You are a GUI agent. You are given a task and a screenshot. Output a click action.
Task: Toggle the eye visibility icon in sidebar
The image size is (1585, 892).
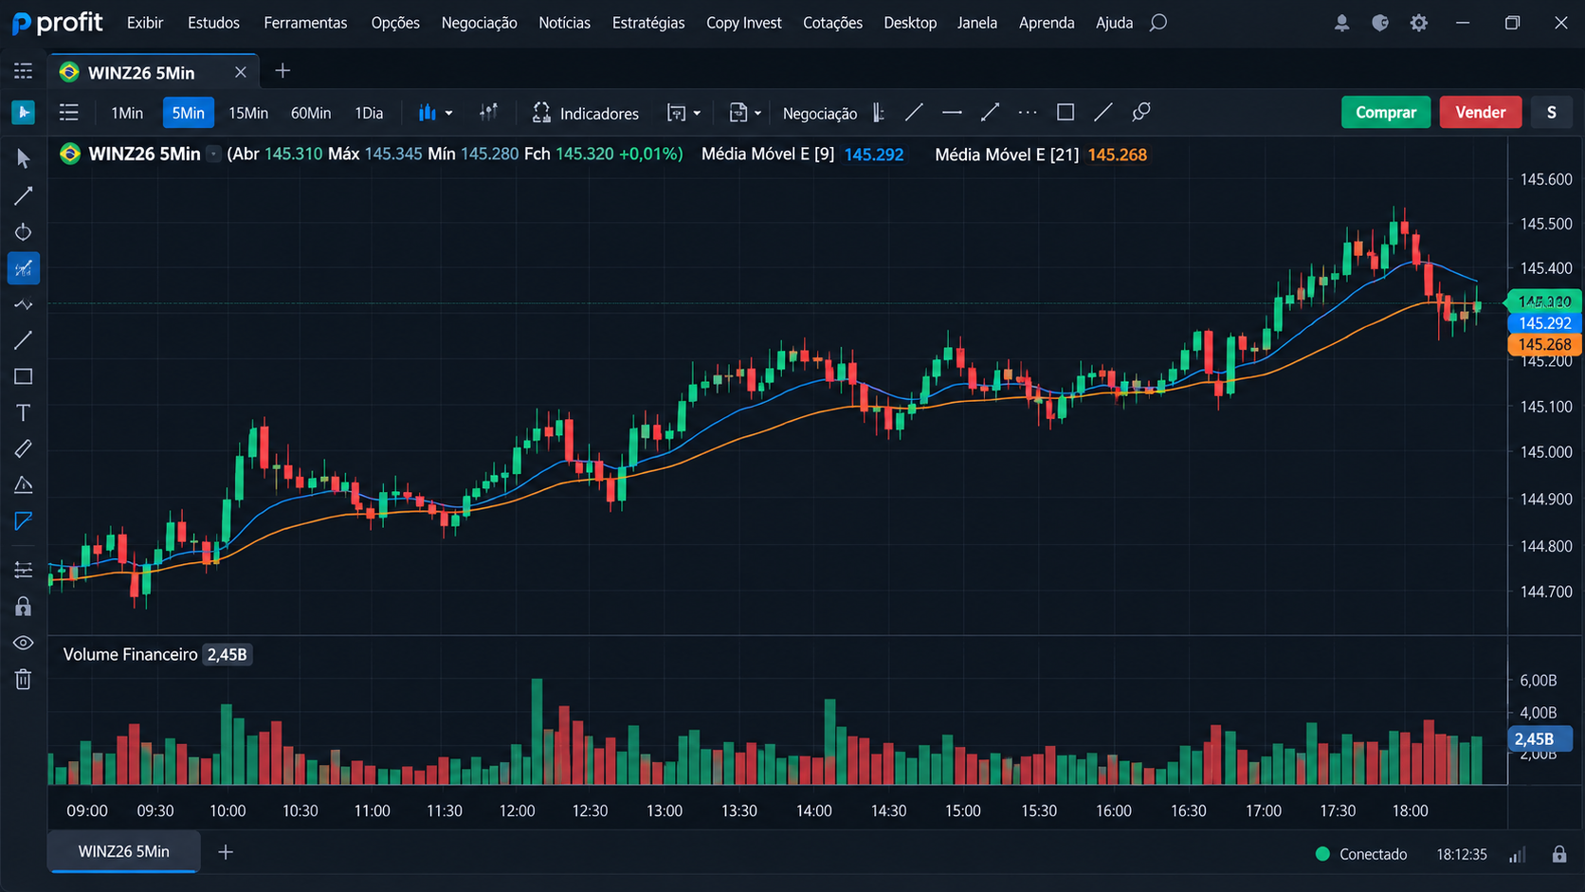24,643
